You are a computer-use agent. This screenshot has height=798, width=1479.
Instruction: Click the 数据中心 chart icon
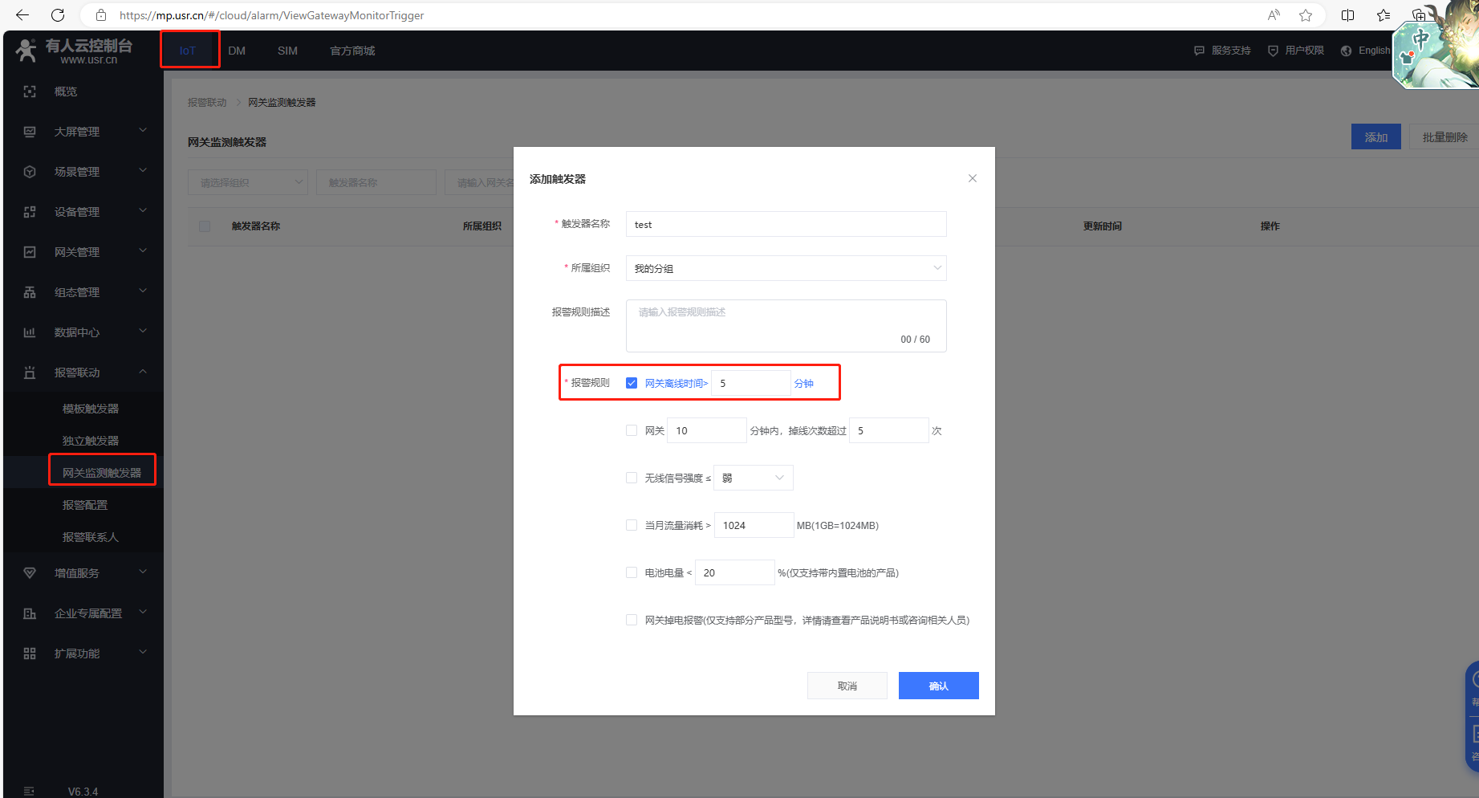point(30,332)
